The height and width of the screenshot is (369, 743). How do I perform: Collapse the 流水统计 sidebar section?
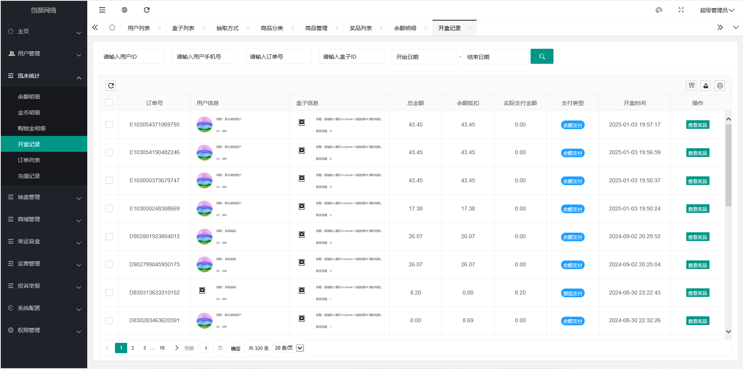(44, 76)
